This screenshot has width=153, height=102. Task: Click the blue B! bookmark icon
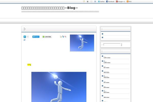click(25, 37)
